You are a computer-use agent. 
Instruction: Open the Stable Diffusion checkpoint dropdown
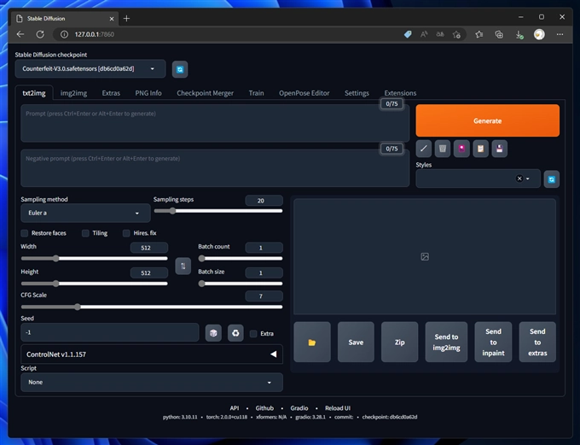point(90,68)
